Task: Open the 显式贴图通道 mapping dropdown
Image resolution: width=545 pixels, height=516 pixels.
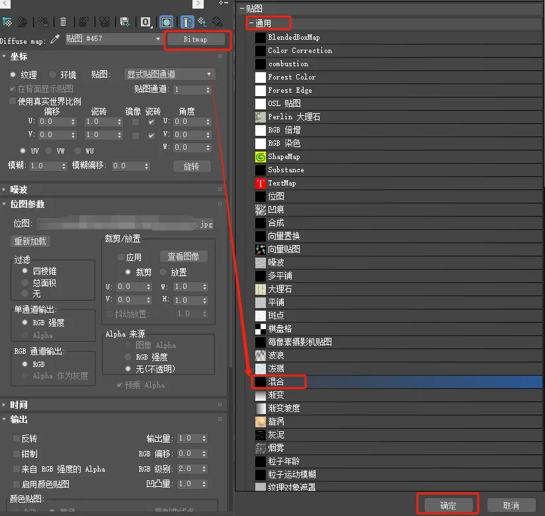Action: point(169,74)
